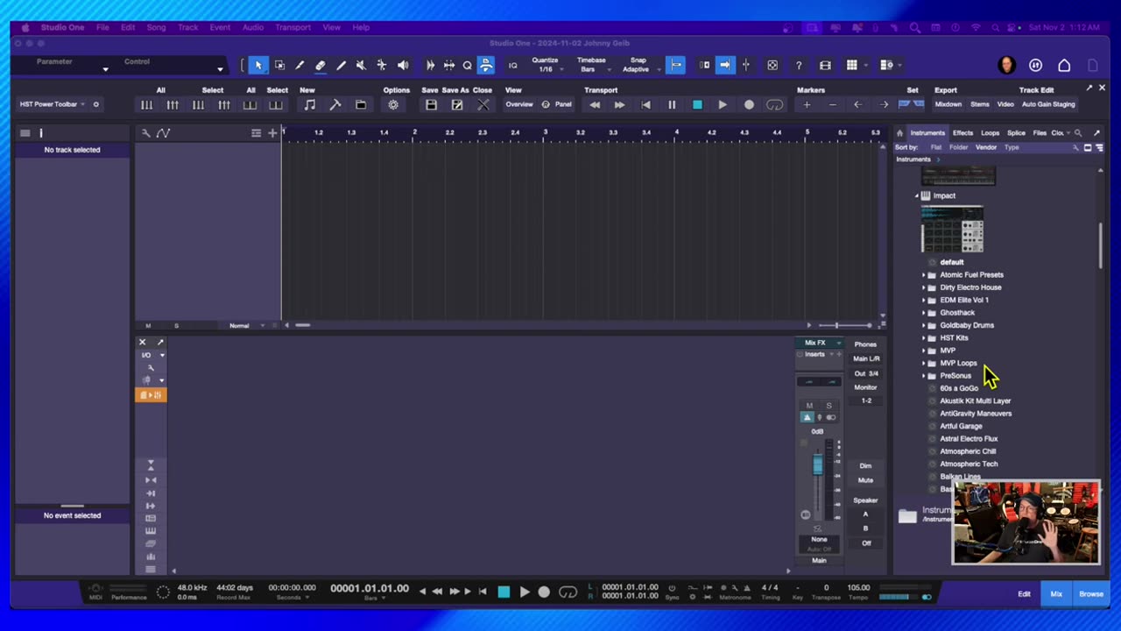Expand the Goldbaby Drums folder

click(923, 325)
